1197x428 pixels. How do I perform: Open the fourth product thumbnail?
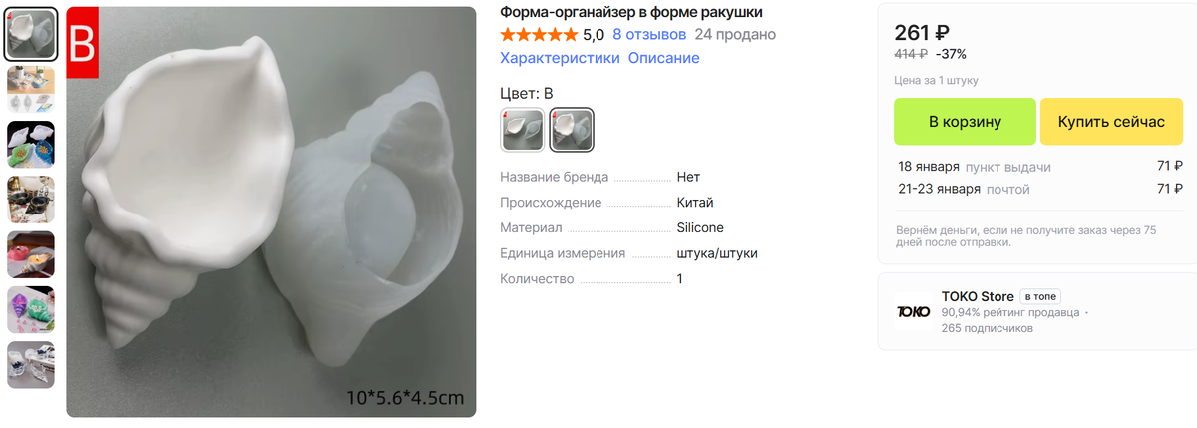31,200
